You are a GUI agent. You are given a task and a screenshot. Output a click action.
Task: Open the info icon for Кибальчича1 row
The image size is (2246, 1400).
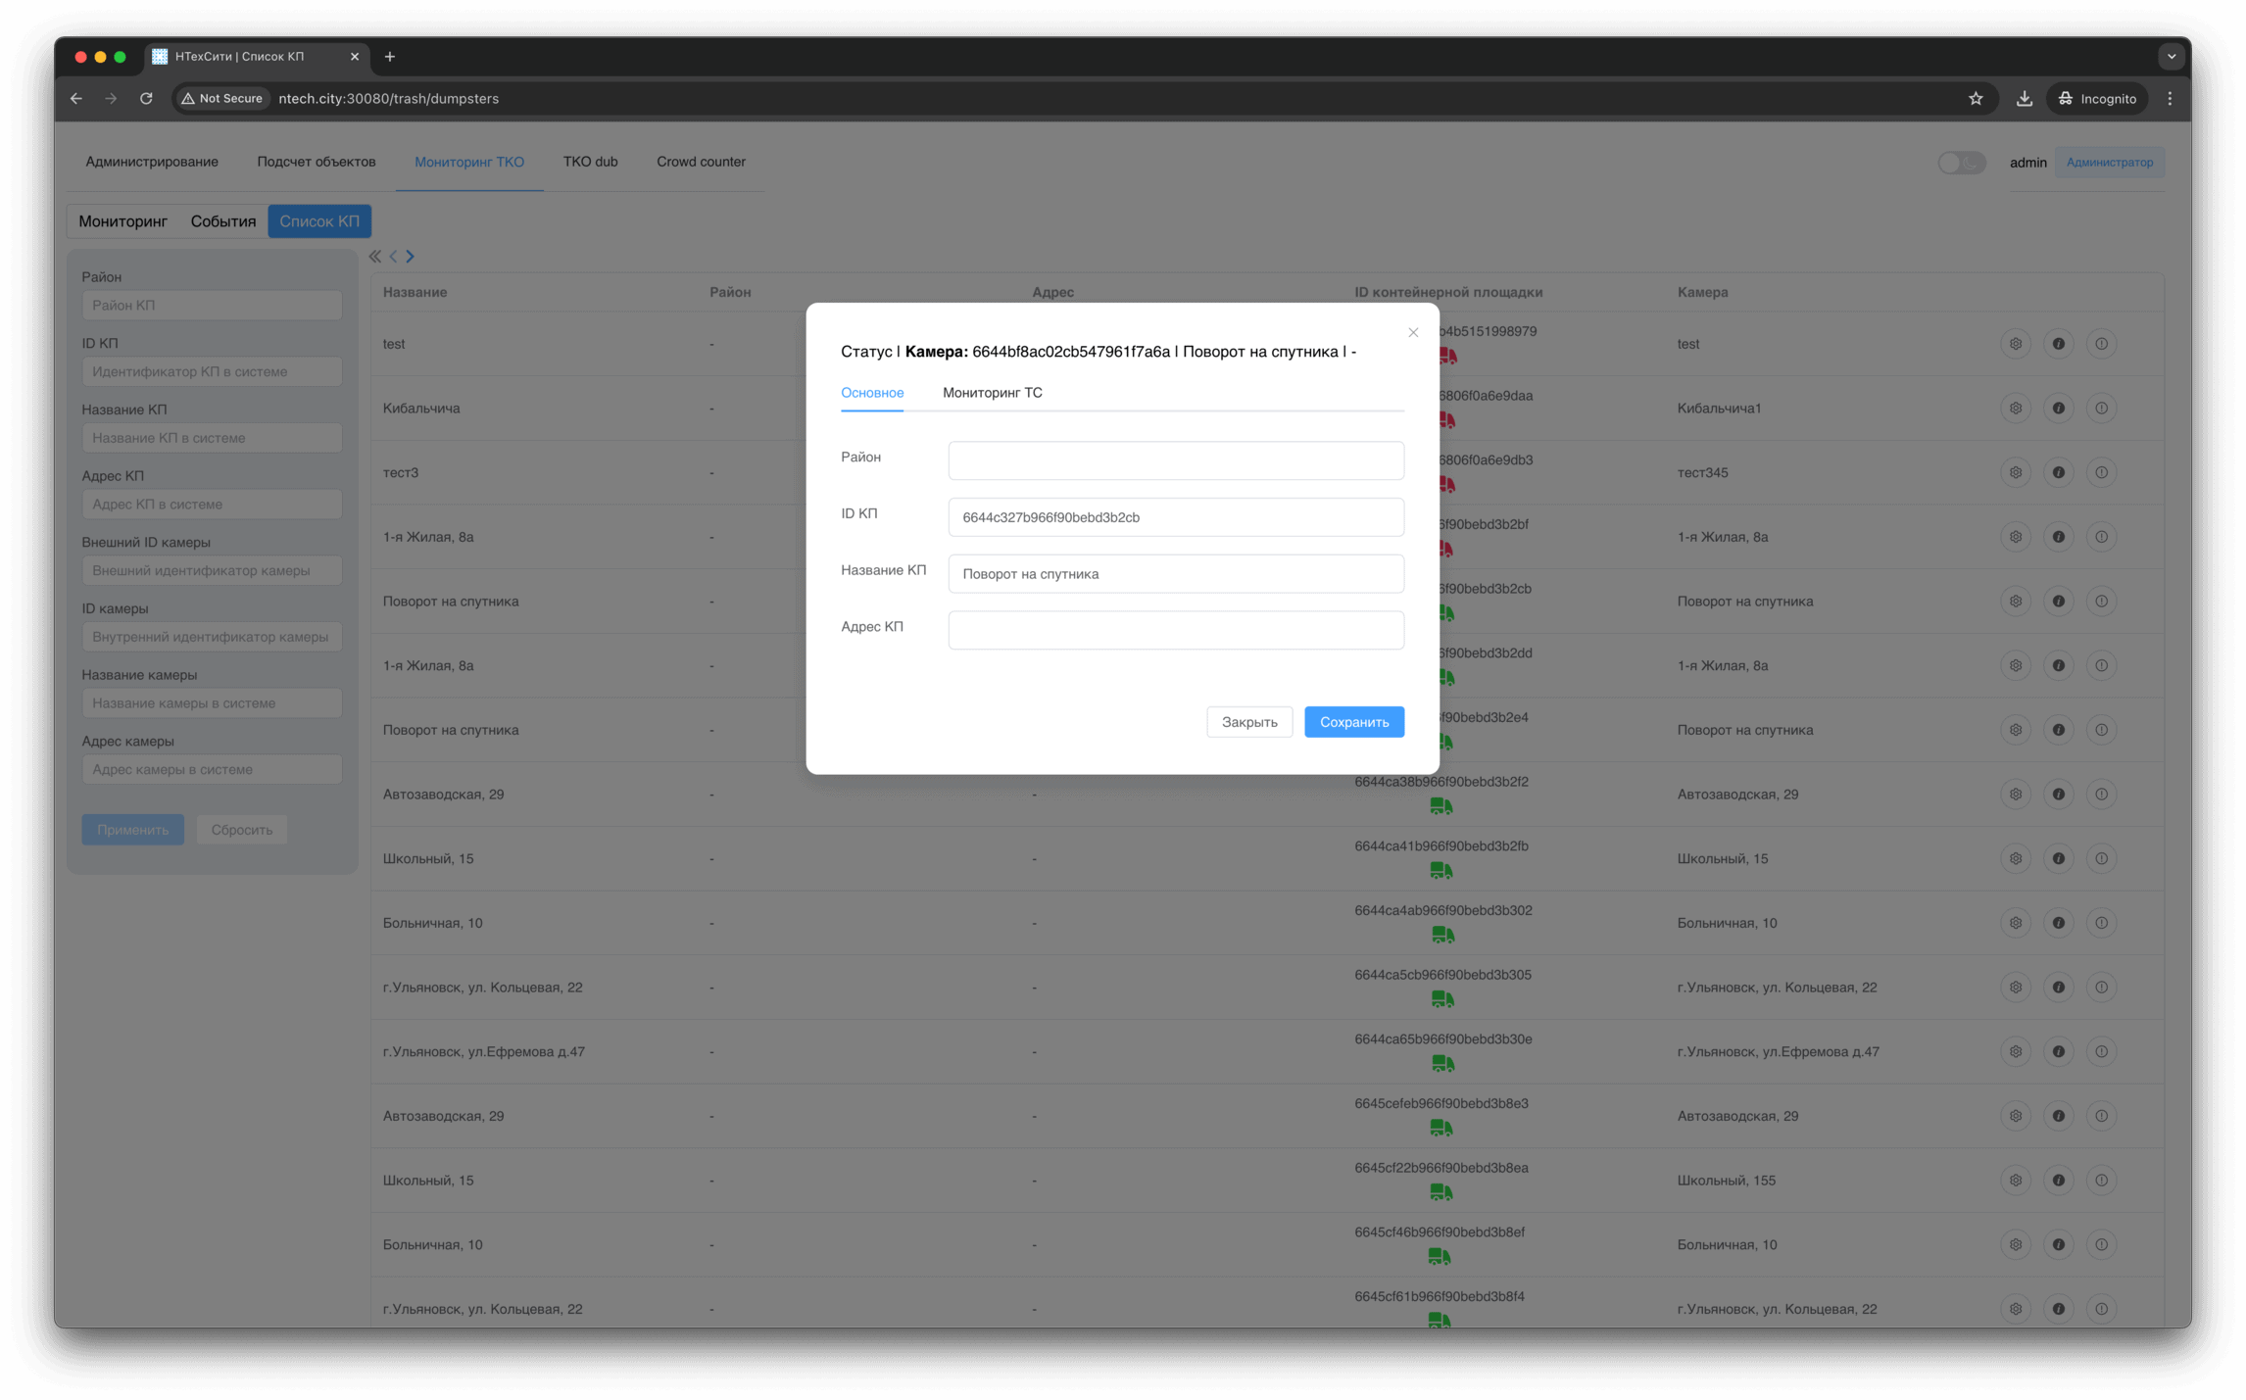(2058, 409)
